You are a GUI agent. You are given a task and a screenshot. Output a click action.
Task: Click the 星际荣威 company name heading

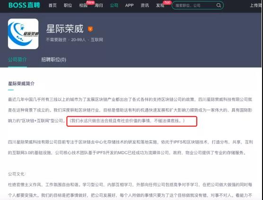65,29
